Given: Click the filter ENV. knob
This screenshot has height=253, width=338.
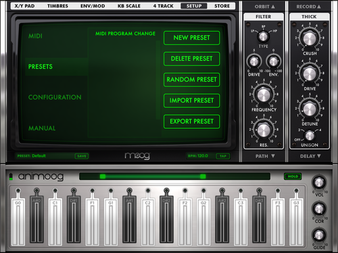Looking at the screenshot, I should pos(273,61).
